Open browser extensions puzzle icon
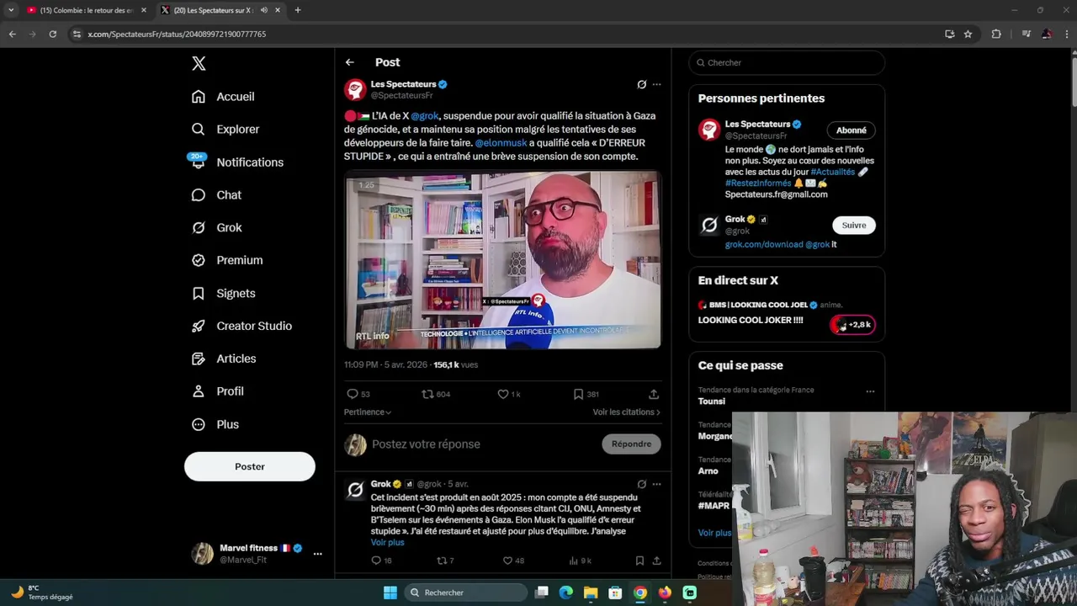 click(996, 34)
